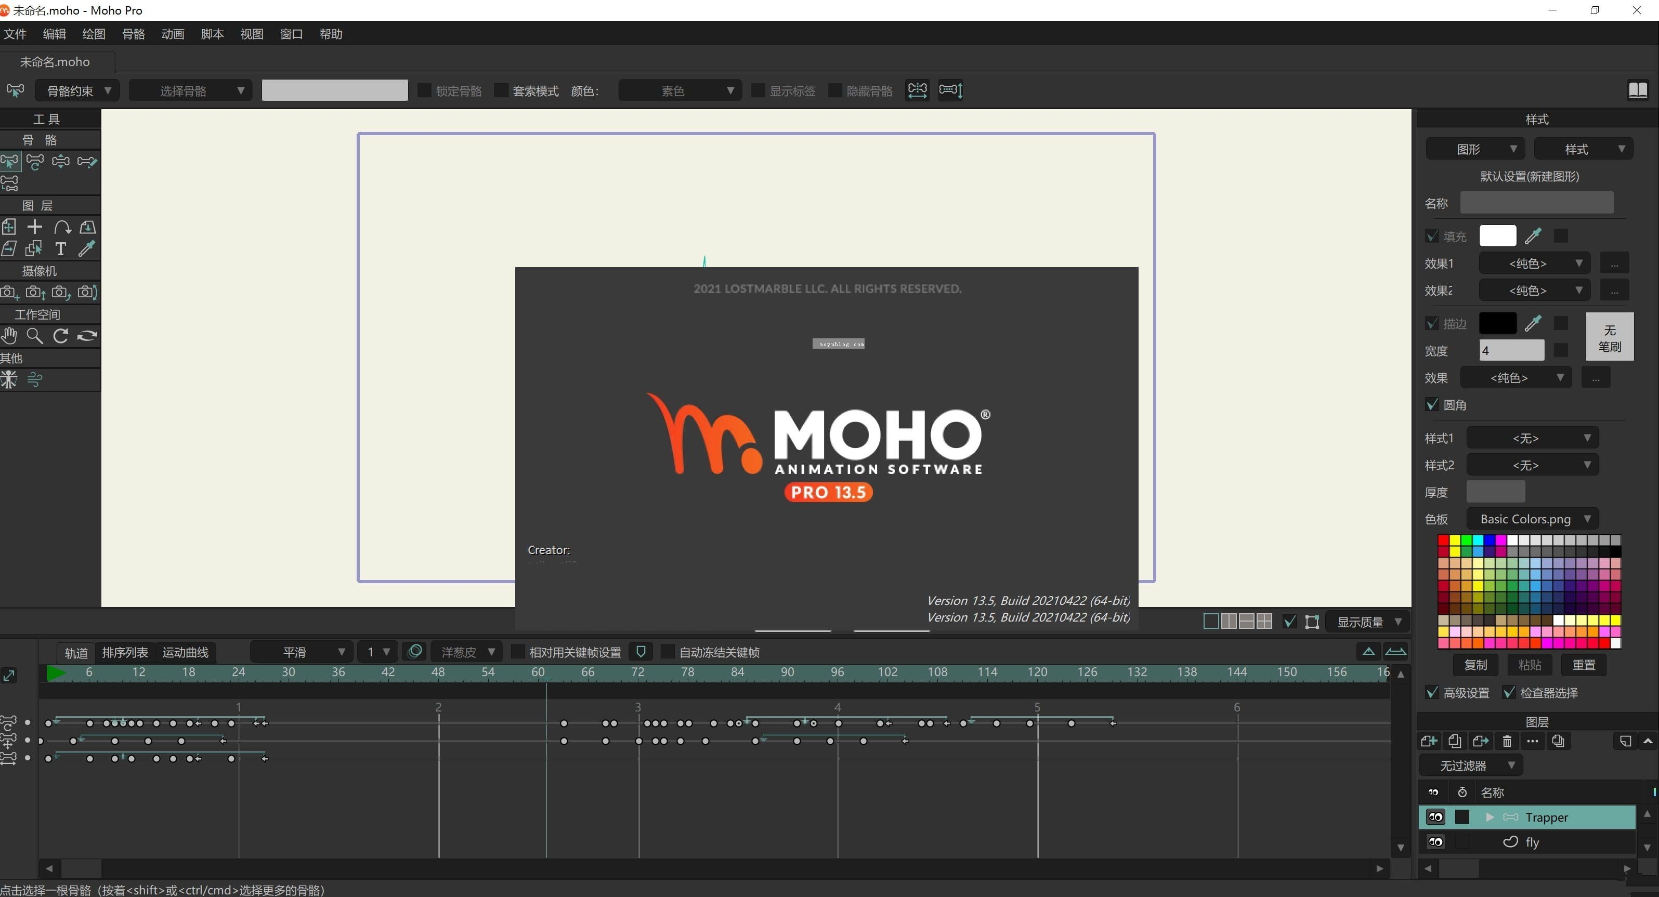1659x897 pixels.
Task: Open the 选择骨骼 dropdown
Action: pos(191,90)
